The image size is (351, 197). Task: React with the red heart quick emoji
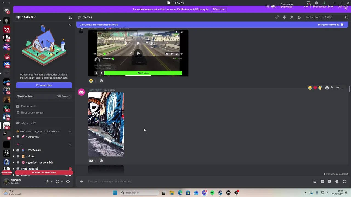[315, 88]
